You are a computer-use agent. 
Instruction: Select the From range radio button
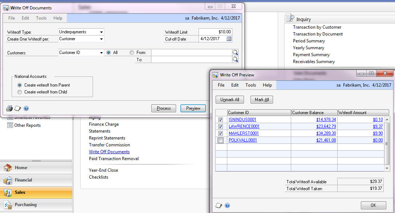(132, 53)
